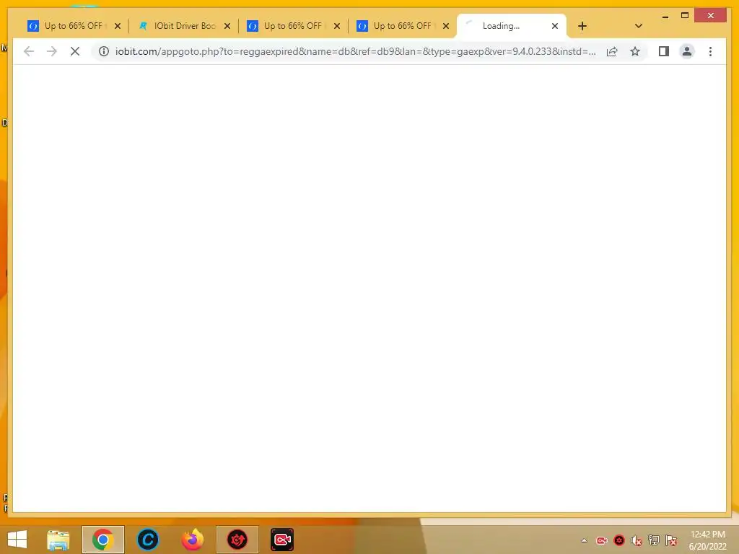Close the IObit Driver Booster tab
Screen dimensions: 739x554
click(x=227, y=26)
